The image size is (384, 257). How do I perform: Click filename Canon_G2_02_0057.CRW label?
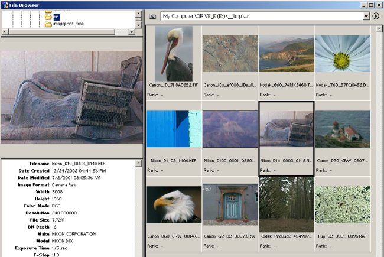click(x=230, y=236)
